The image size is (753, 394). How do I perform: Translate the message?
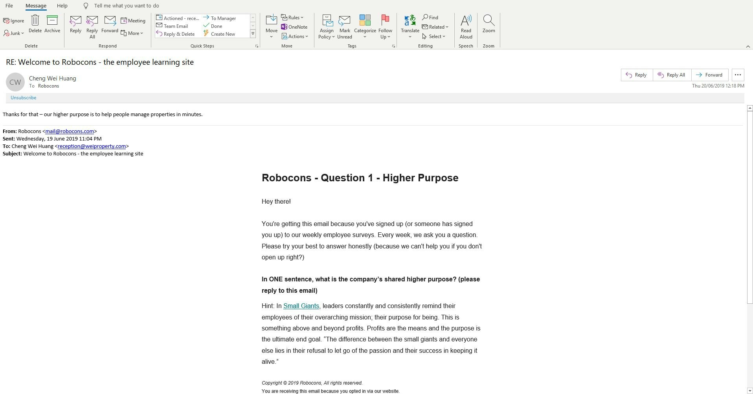coord(410,24)
